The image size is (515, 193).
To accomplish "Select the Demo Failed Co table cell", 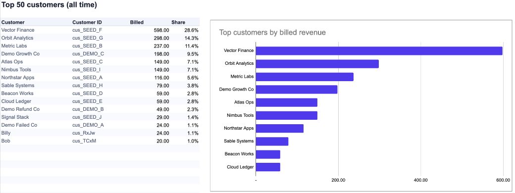I will [x=19, y=125].
